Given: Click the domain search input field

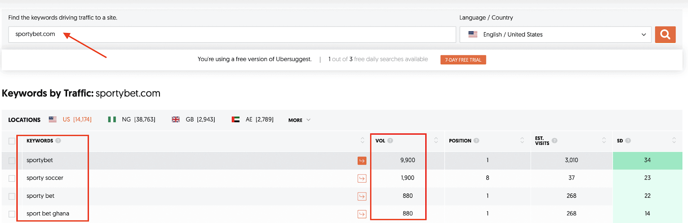Looking at the screenshot, I should coord(232,34).
